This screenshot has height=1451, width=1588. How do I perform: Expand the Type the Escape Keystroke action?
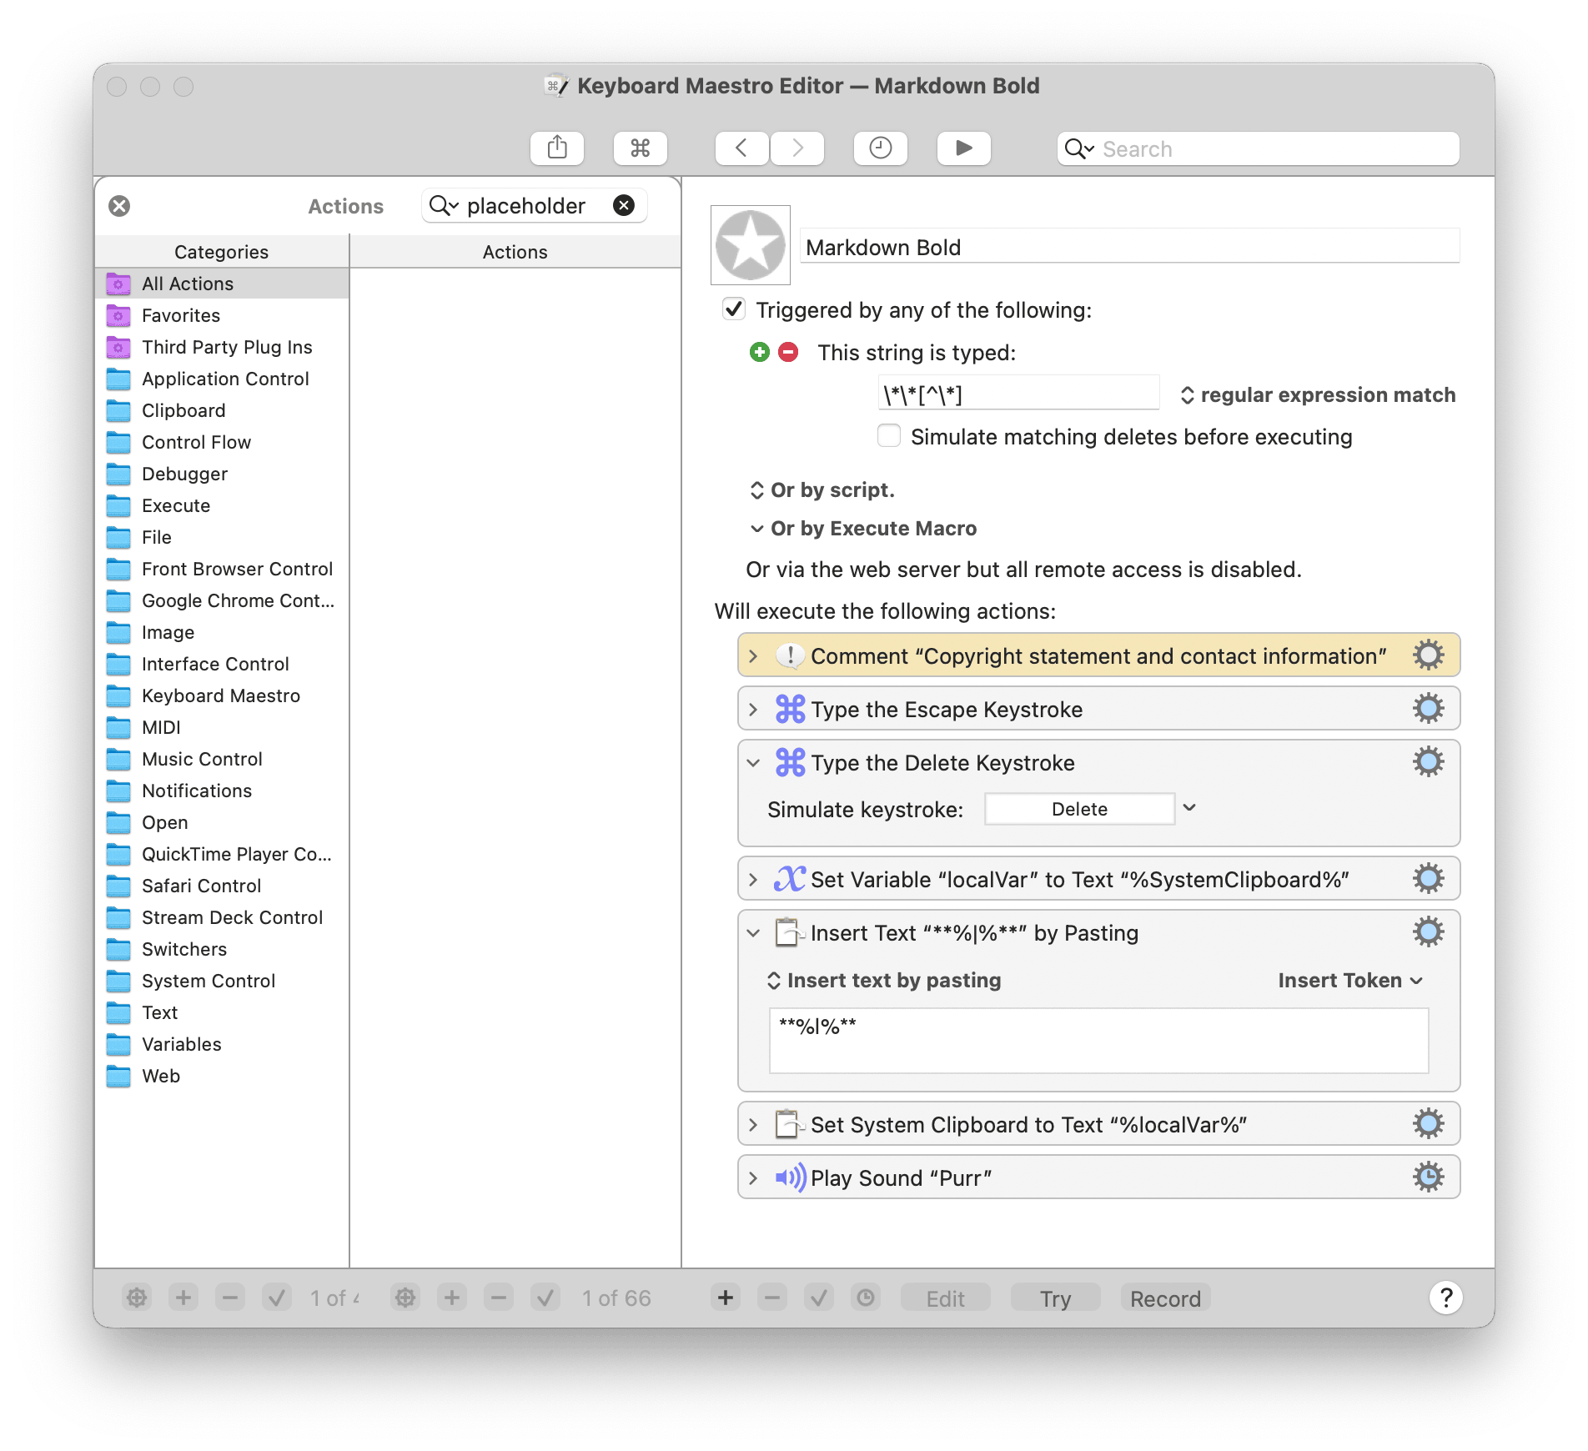[x=753, y=710]
